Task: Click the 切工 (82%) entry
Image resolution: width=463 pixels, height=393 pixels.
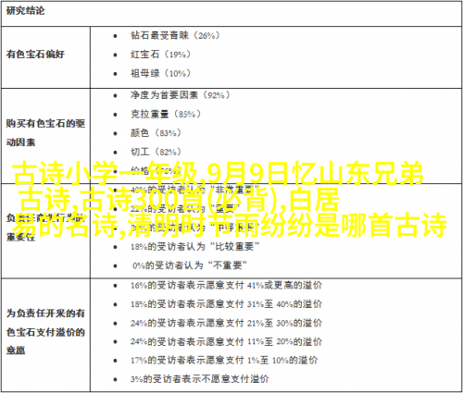Action: pyautogui.click(x=156, y=152)
